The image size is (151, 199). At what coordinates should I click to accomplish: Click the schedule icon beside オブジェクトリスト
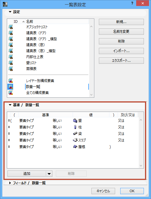pos(11,27)
